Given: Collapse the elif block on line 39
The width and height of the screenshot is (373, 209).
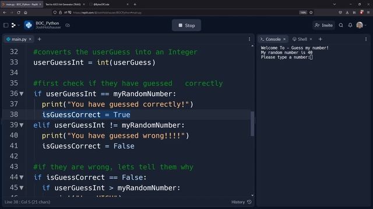Looking at the screenshot, I should coord(22,125).
